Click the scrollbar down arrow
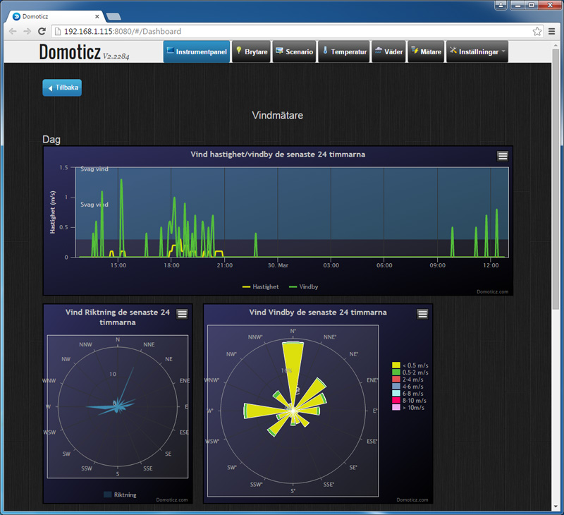564x515 pixels. [556, 507]
